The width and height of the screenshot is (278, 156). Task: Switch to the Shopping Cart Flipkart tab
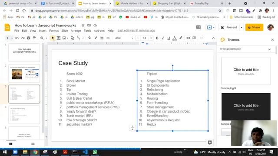pyautogui.click(x=169, y=3)
